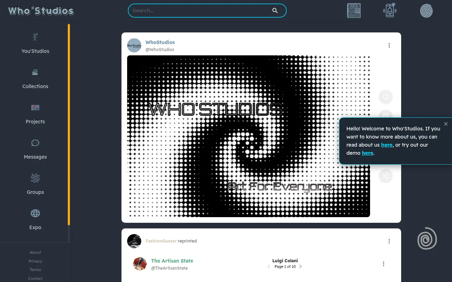Follow the 'read about us here' link

387,145
